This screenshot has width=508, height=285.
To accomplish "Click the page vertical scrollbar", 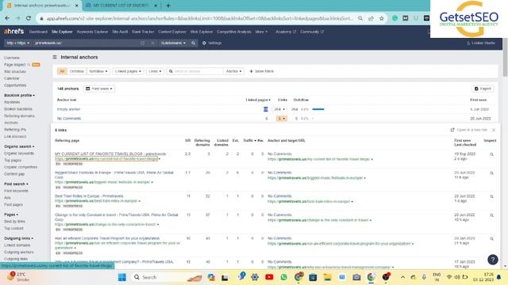I will (x=505, y=58).
